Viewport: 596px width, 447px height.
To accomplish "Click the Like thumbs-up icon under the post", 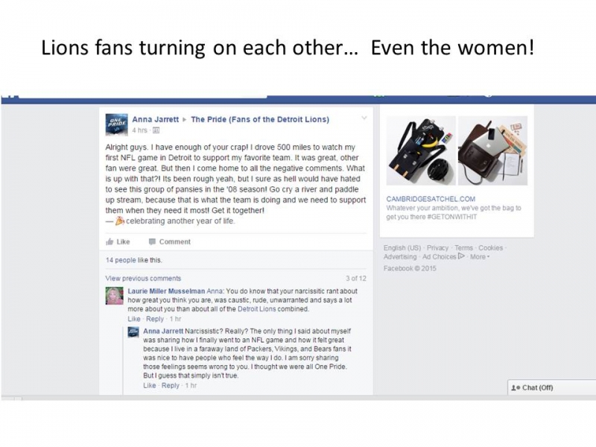I will coord(110,241).
